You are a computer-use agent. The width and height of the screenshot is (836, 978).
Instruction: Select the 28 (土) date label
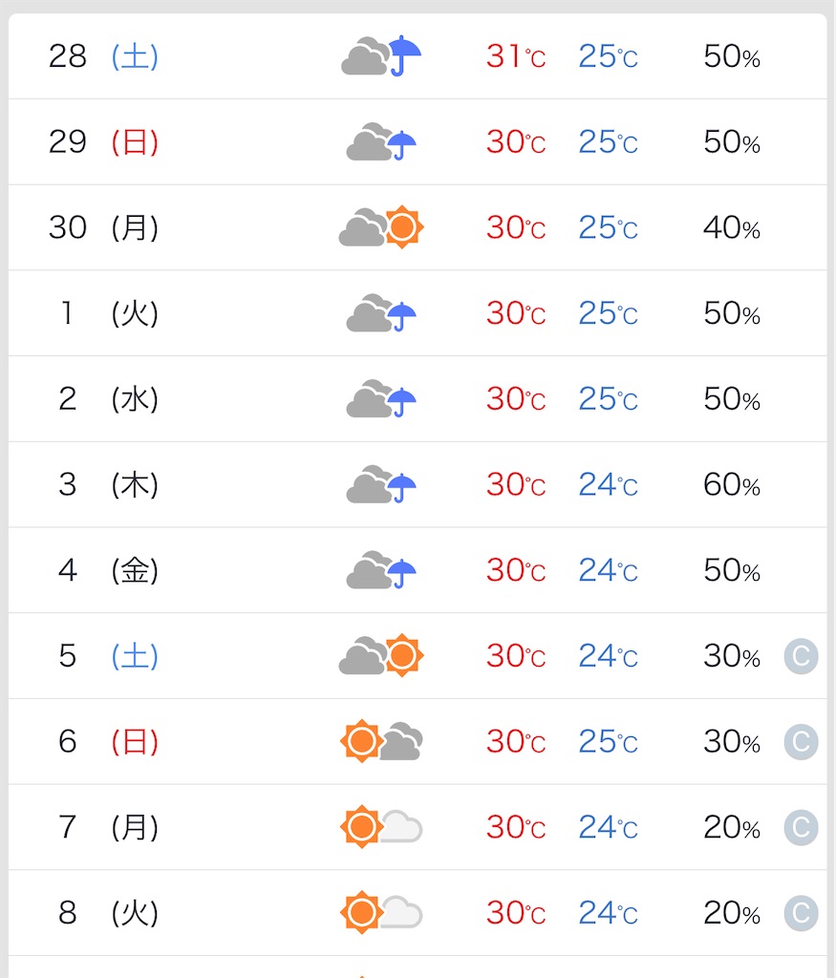coord(103,56)
